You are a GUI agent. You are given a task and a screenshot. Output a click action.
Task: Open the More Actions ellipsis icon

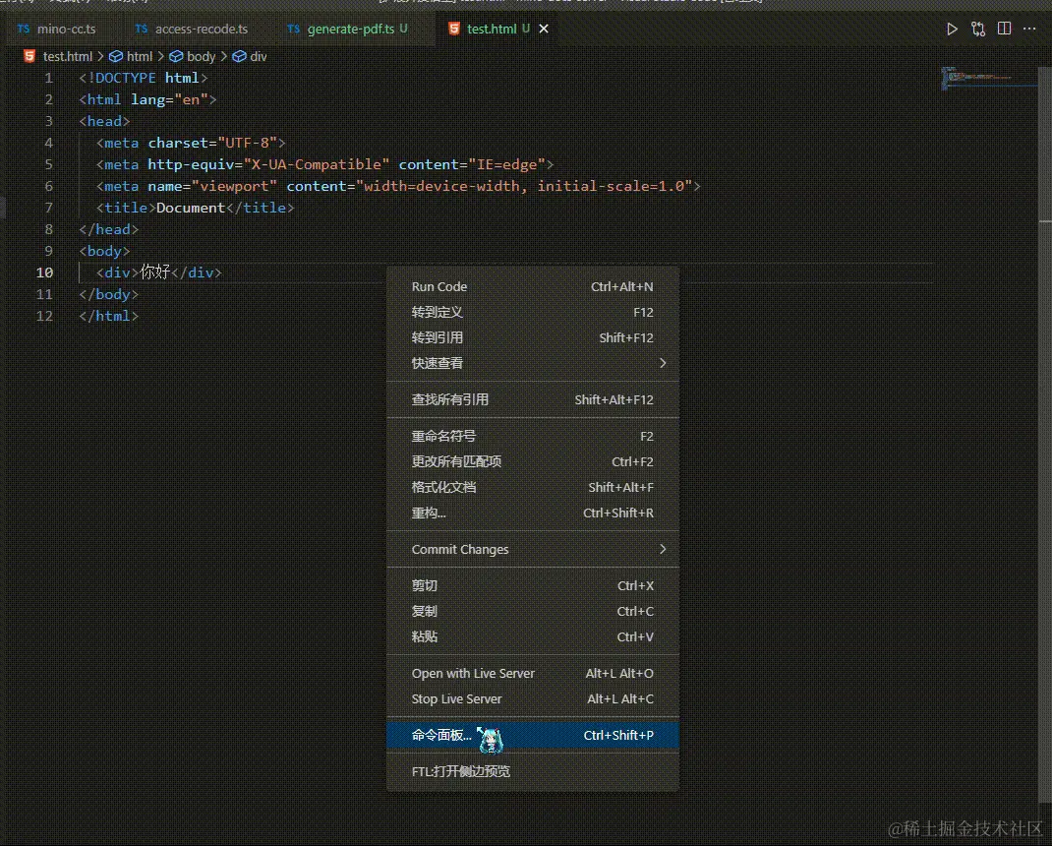[x=1030, y=29]
